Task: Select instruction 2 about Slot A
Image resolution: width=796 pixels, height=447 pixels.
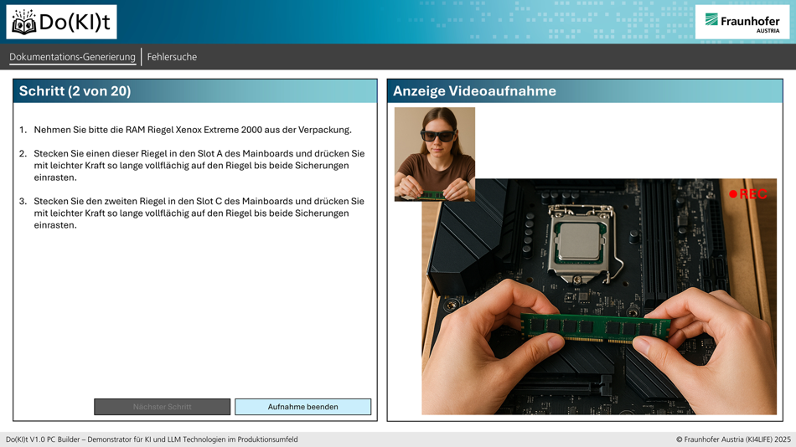Action: 199,166
